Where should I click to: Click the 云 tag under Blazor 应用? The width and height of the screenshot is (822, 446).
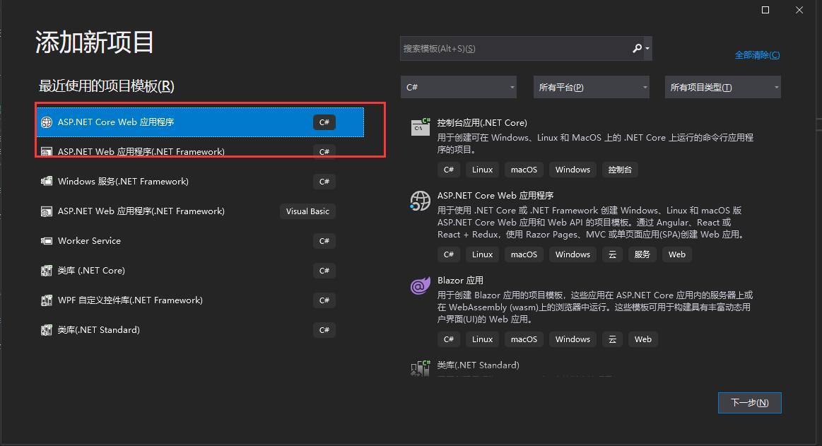(x=612, y=339)
